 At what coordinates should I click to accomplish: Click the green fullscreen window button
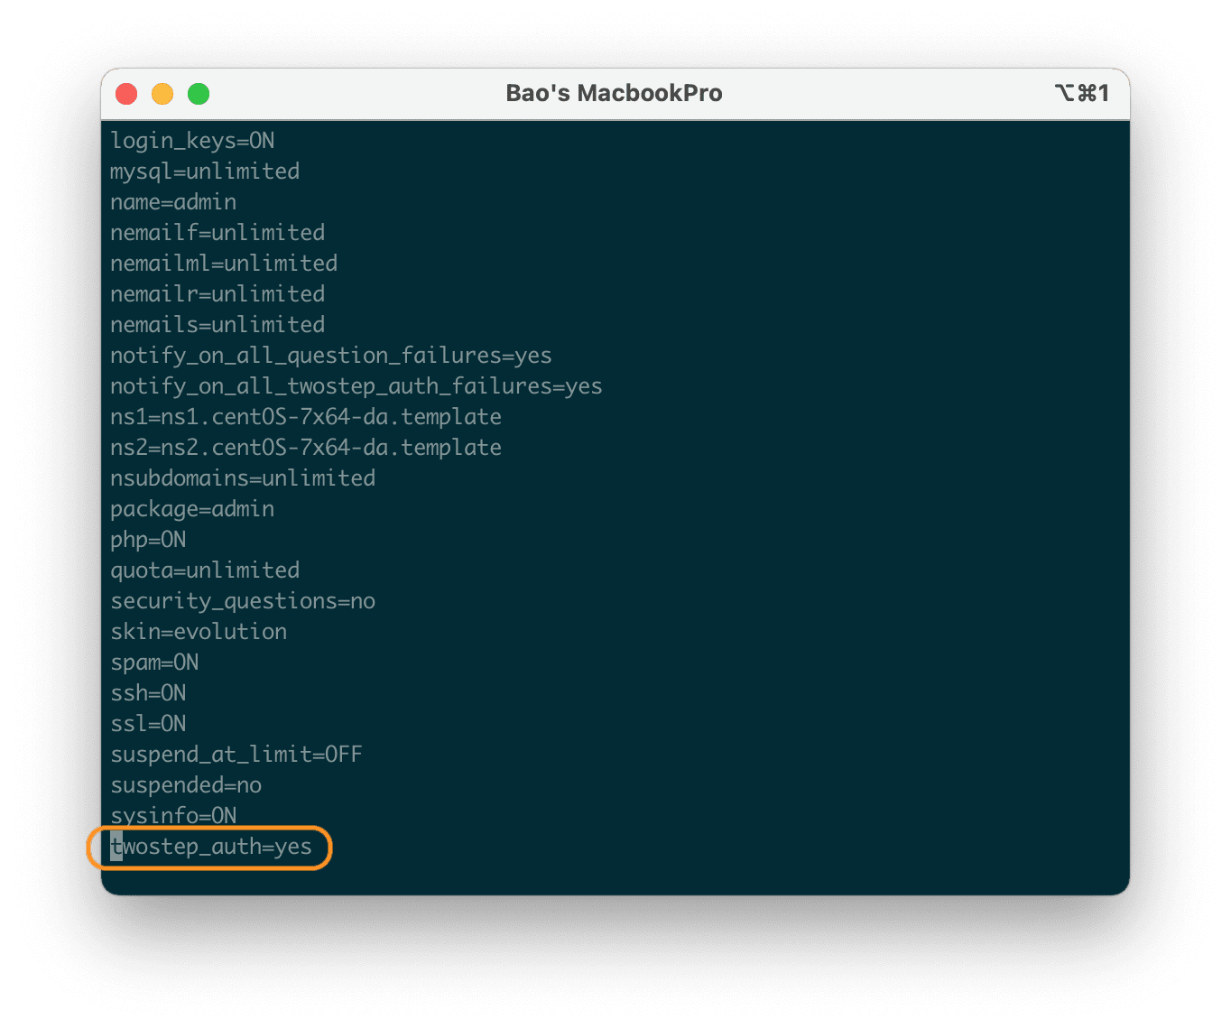[198, 93]
